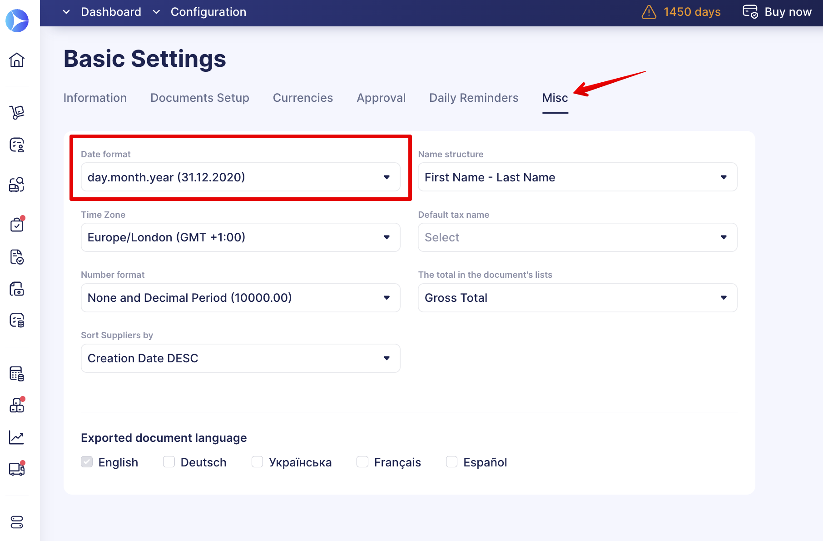Expand the Dashboard breadcrumb chevron
Image resolution: width=823 pixels, height=541 pixels.
pos(66,12)
